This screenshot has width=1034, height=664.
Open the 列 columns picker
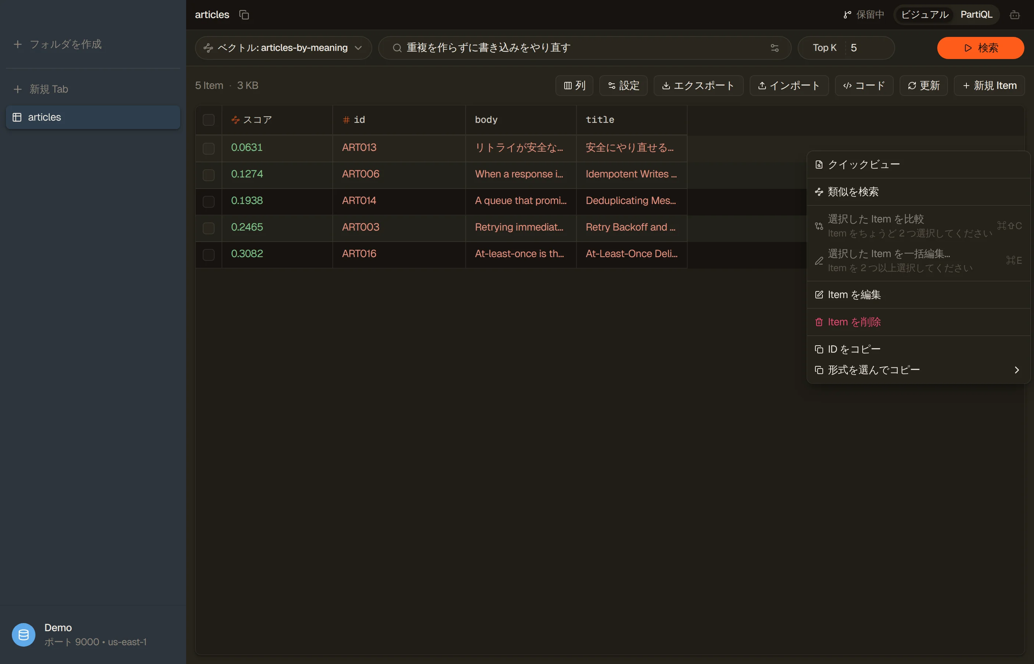pos(574,85)
